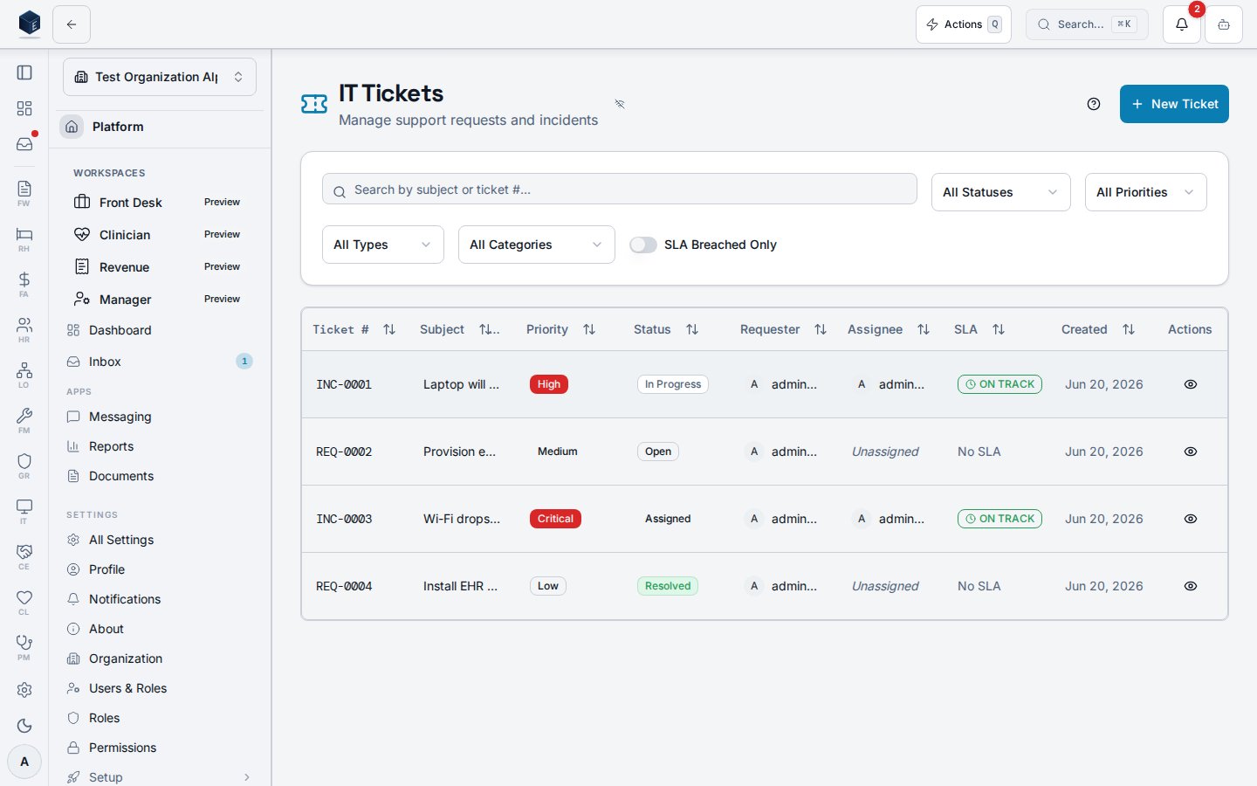Open the inbox tray rail icon
Viewport: 1257px width, 786px height.
(24, 144)
